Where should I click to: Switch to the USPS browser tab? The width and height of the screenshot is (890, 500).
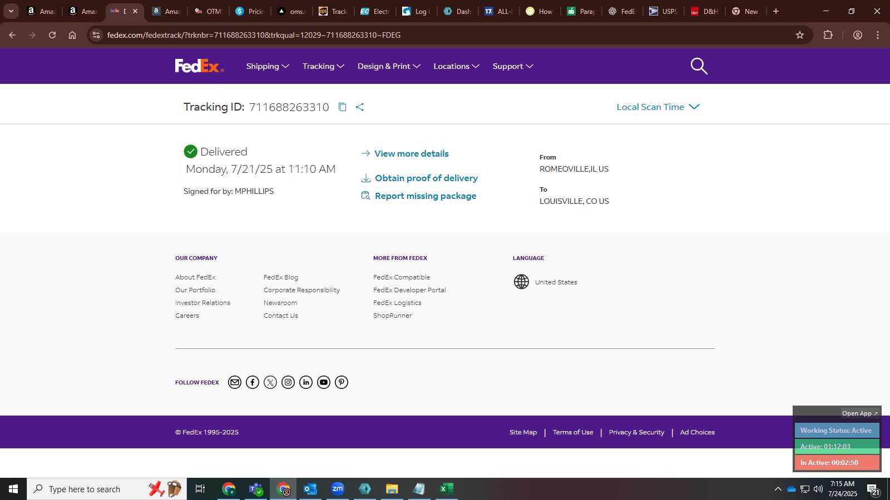664,11
